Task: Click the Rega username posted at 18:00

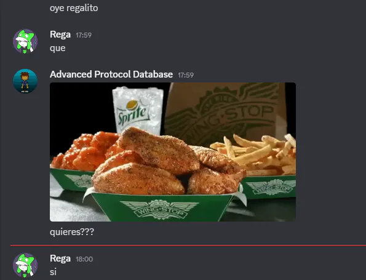Action: coord(60,258)
